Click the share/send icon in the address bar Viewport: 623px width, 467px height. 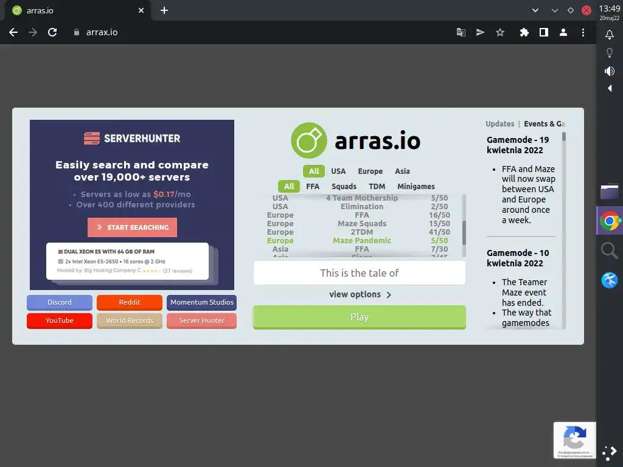coord(481,32)
